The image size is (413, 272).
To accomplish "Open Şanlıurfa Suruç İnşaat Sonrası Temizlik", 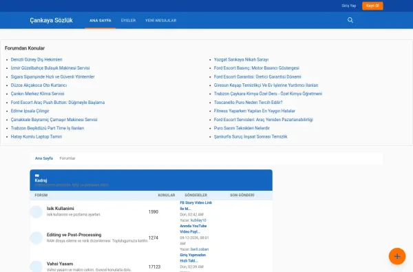I will (251, 136).
